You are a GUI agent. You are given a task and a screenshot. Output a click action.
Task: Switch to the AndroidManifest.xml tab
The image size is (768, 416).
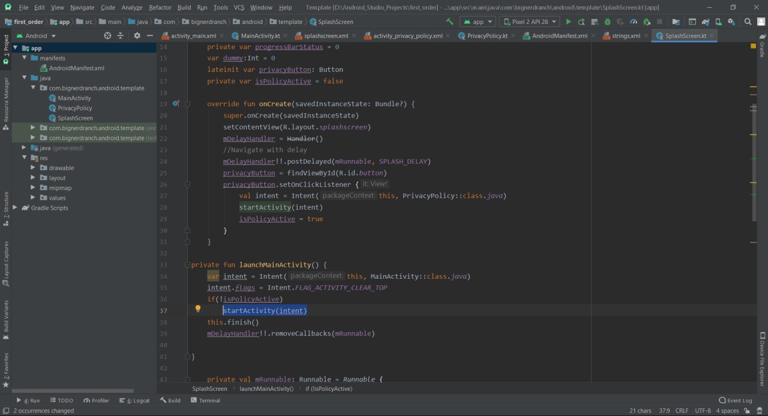[x=559, y=35]
